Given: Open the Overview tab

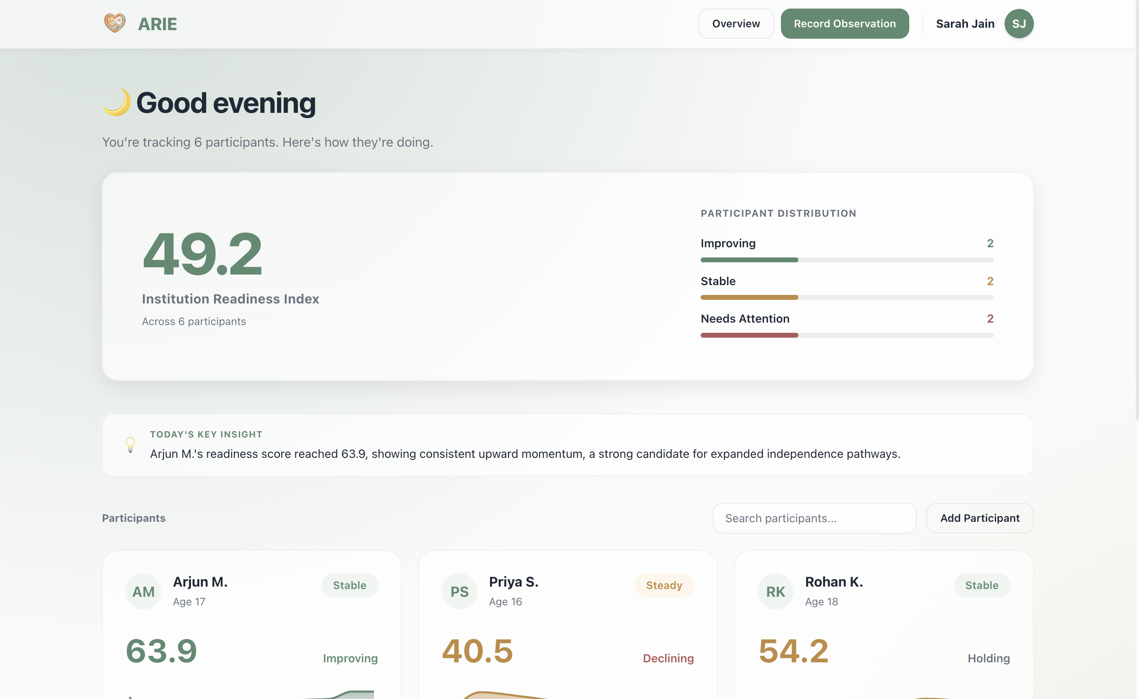Looking at the screenshot, I should point(736,24).
